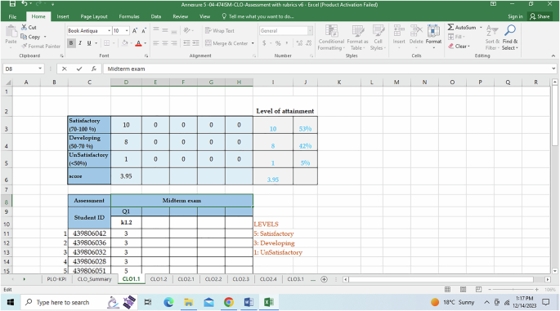
Task: Click the Fill Color bucket swatch
Action: coord(124,43)
